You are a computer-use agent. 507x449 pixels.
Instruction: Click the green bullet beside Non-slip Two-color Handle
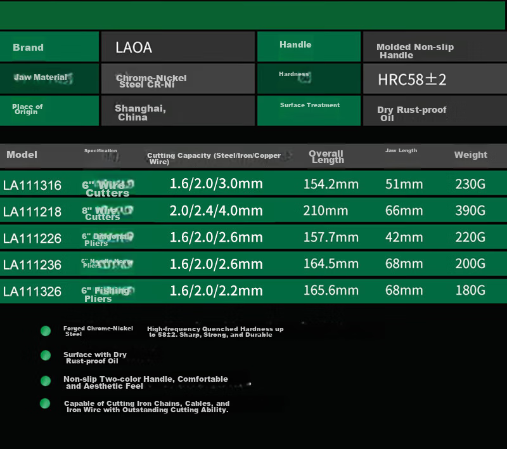point(46,381)
